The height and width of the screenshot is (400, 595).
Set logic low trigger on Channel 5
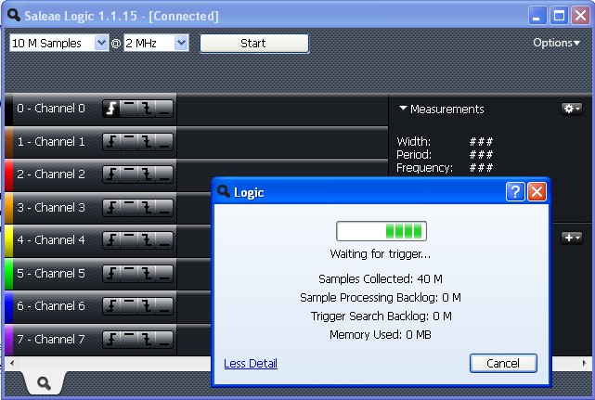pos(164,274)
